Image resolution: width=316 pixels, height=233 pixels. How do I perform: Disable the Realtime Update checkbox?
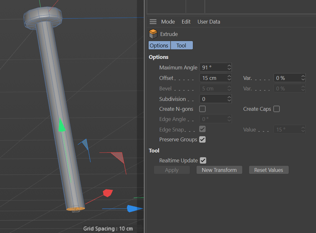pos(203,160)
